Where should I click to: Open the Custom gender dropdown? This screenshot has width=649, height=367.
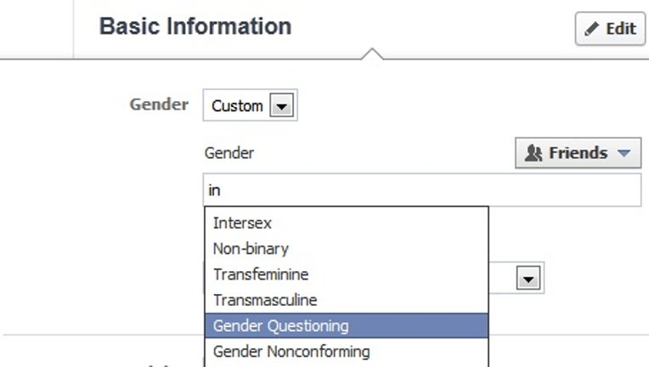pyautogui.click(x=250, y=105)
